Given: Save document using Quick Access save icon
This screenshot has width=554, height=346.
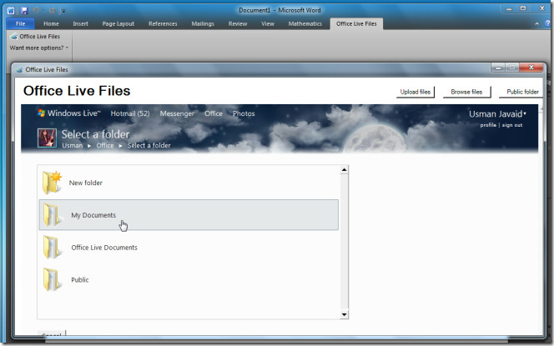Looking at the screenshot, I should point(23,11).
